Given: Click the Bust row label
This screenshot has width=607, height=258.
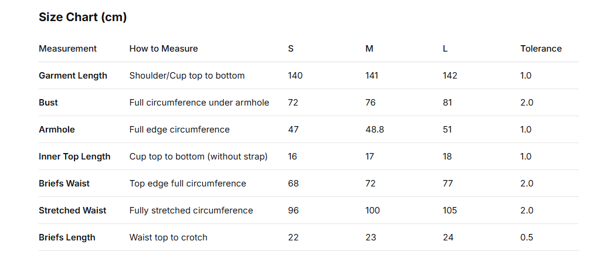Looking at the screenshot, I should coord(48,103).
